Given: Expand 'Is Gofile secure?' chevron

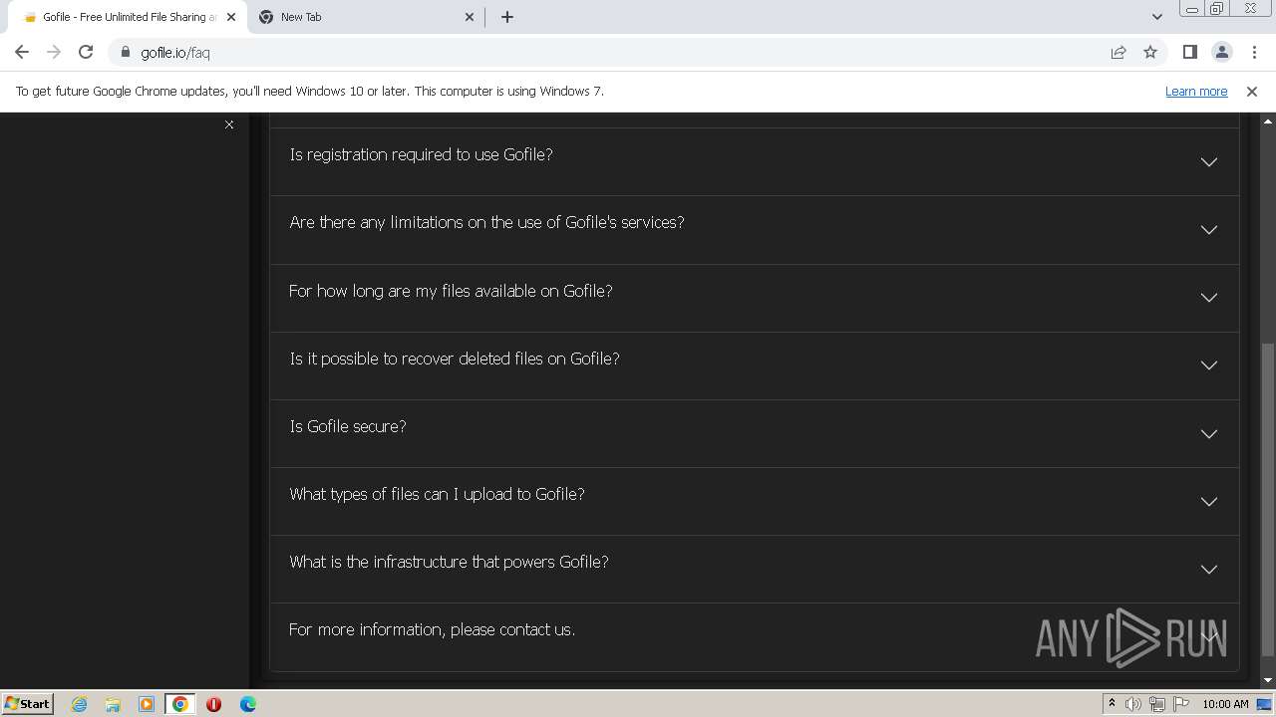Looking at the screenshot, I should pyautogui.click(x=1209, y=433).
